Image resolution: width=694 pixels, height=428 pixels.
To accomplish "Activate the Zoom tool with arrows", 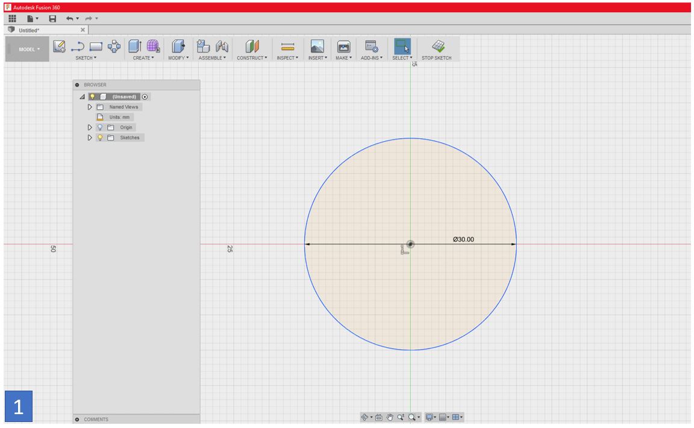I will click(401, 417).
